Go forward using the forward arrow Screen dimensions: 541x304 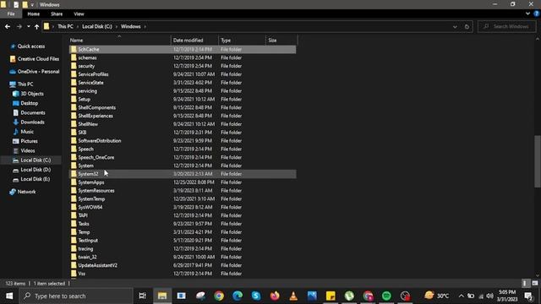pyautogui.click(x=19, y=26)
